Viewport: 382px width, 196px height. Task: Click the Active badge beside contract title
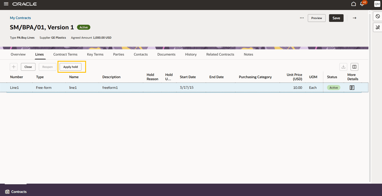tap(84, 27)
